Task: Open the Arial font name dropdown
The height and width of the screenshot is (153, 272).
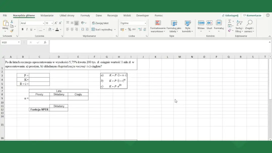Action: click(x=44, y=23)
